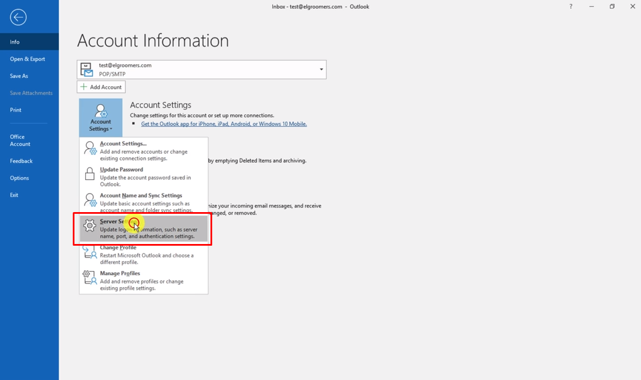The width and height of the screenshot is (641, 380).
Task: Click the mail account icon beside test@elgroomers.com
Action: pos(86,69)
